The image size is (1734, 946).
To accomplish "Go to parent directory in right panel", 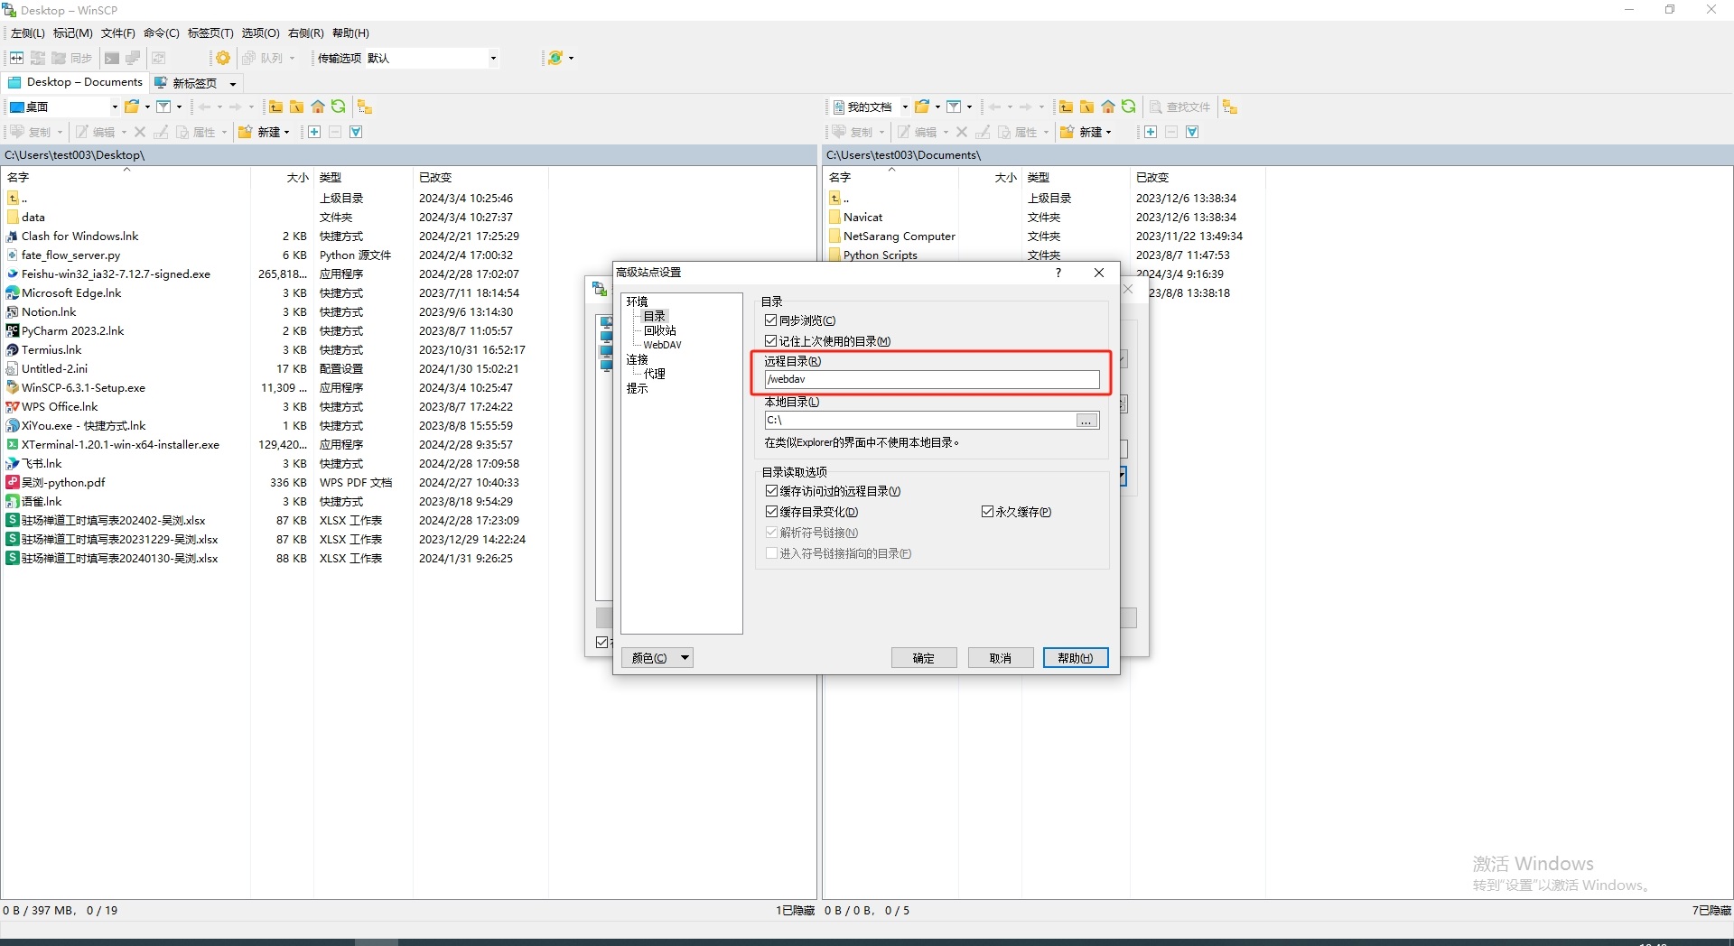I will [1067, 107].
